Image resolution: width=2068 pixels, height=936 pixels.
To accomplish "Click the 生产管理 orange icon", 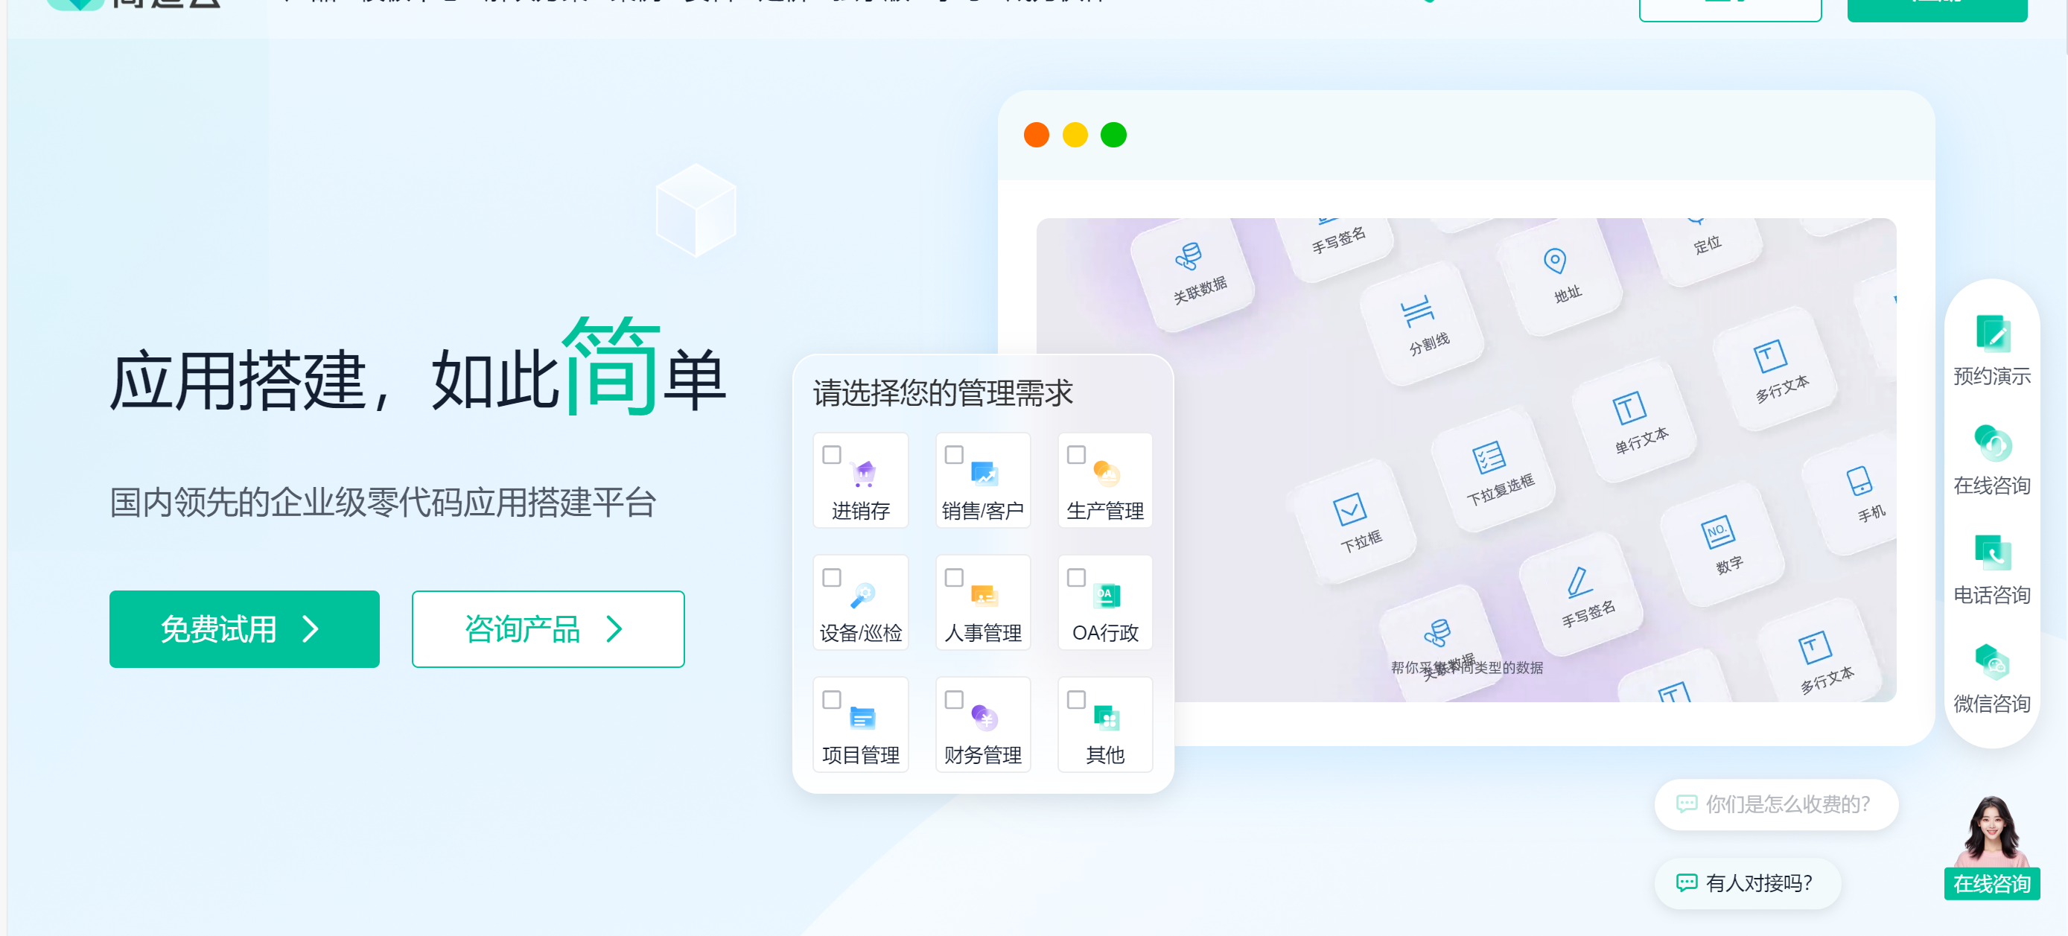I will point(1107,474).
